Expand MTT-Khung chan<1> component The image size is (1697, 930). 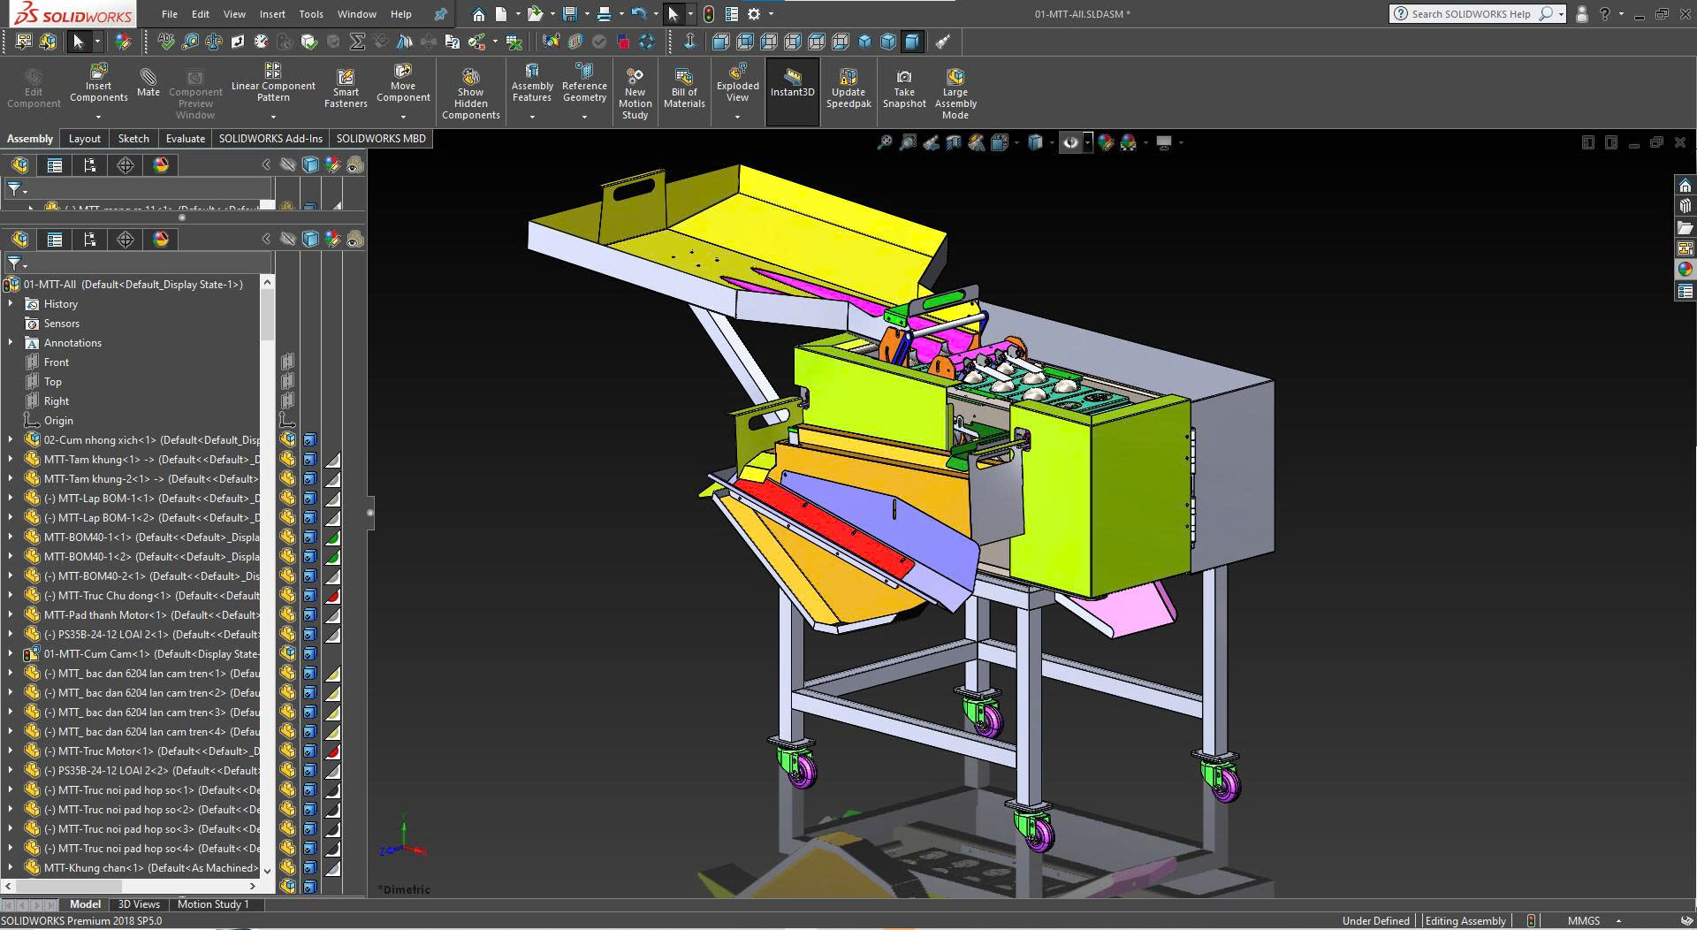tap(11, 867)
